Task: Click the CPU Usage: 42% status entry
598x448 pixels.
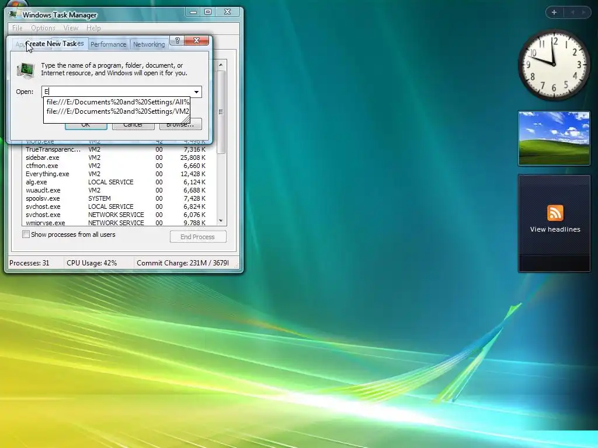Action: pyautogui.click(x=92, y=263)
